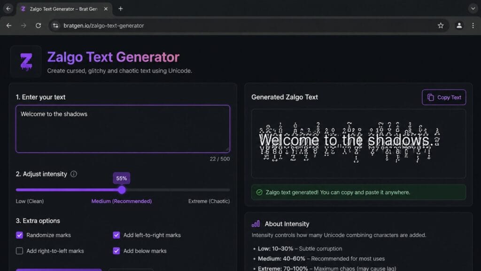Click the Copy Text button
Screen dimensions: 481x271
(443, 97)
